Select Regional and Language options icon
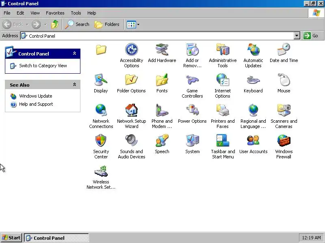325x243 pixels. tap(253, 110)
